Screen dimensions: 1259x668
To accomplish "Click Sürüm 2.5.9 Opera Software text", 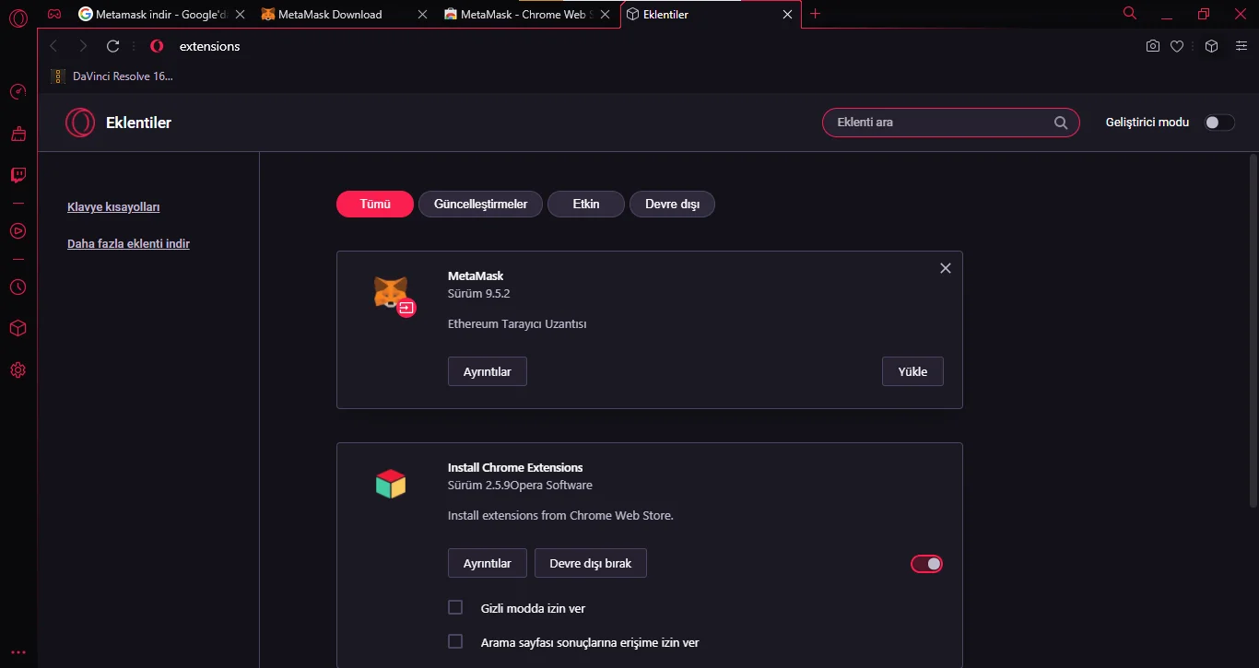I will click(x=520, y=485).
